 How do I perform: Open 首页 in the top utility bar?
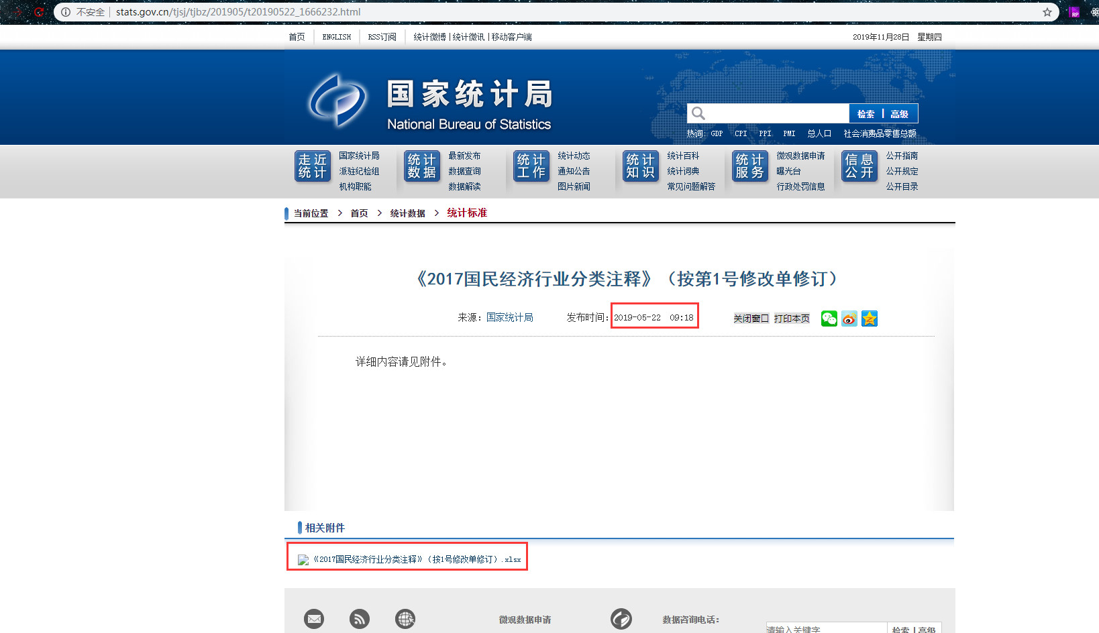pos(297,37)
